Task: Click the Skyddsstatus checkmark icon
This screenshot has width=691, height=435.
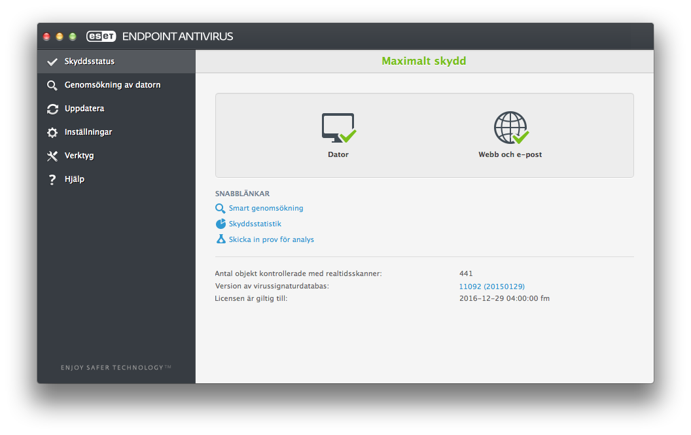Action: pos(52,61)
